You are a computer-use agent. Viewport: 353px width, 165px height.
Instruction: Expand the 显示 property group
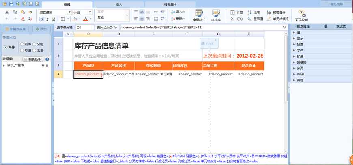click(x=294, y=38)
